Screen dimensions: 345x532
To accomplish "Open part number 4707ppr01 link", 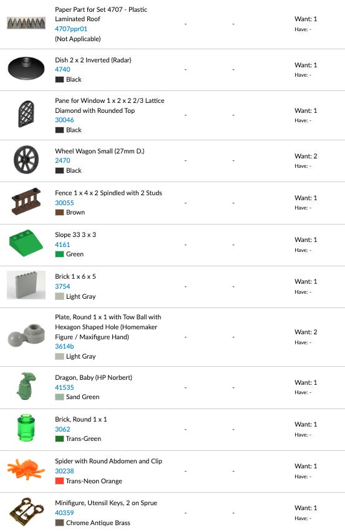I will [x=71, y=29].
